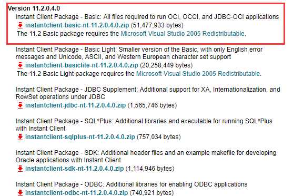
Task: Download instantclient-basiclite-nt-11.2.0.4.0.zip
Action: 82,65
